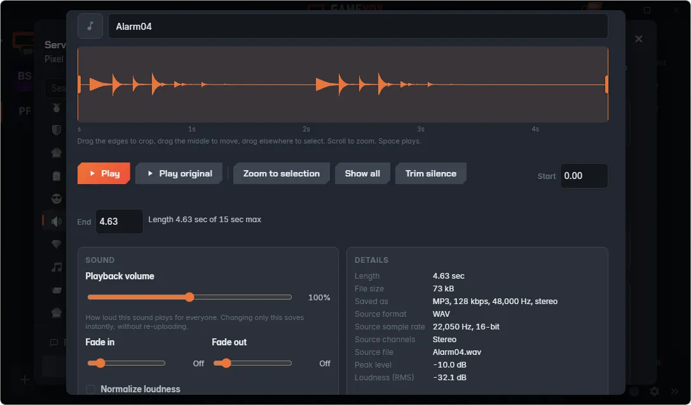The width and height of the screenshot is (691, 405).
Task: Click the Start time field
Action: [x=584, y=176]
